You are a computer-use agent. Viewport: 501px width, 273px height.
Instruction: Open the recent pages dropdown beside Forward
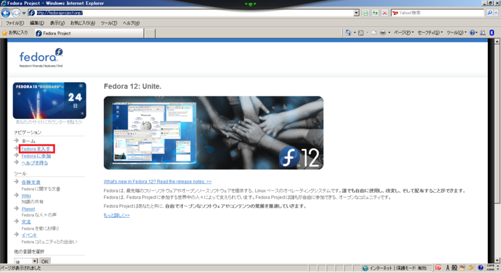(x=24, y=13)
